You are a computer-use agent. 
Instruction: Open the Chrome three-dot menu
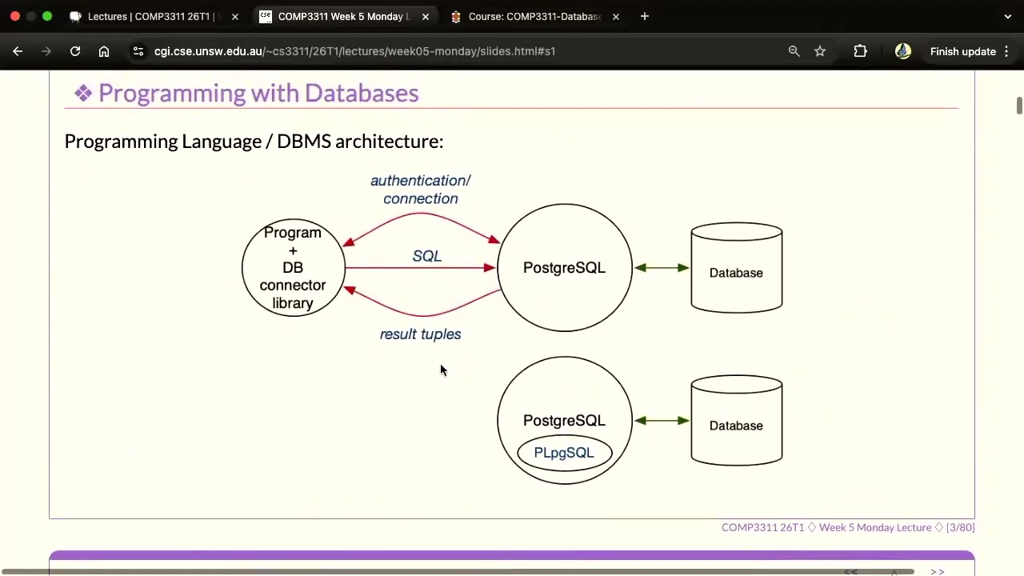click(1006, 51)
